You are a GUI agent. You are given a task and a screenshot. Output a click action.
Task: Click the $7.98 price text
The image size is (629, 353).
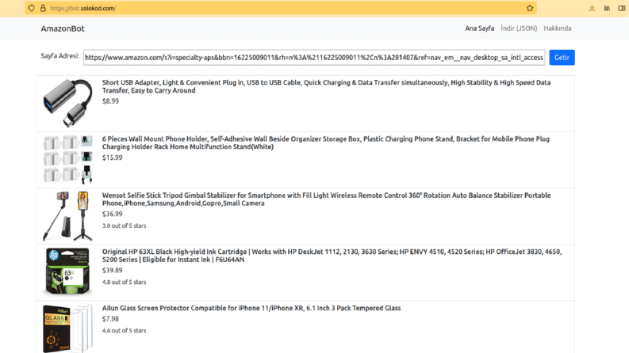pyautogui.click(x=110, y=319)
